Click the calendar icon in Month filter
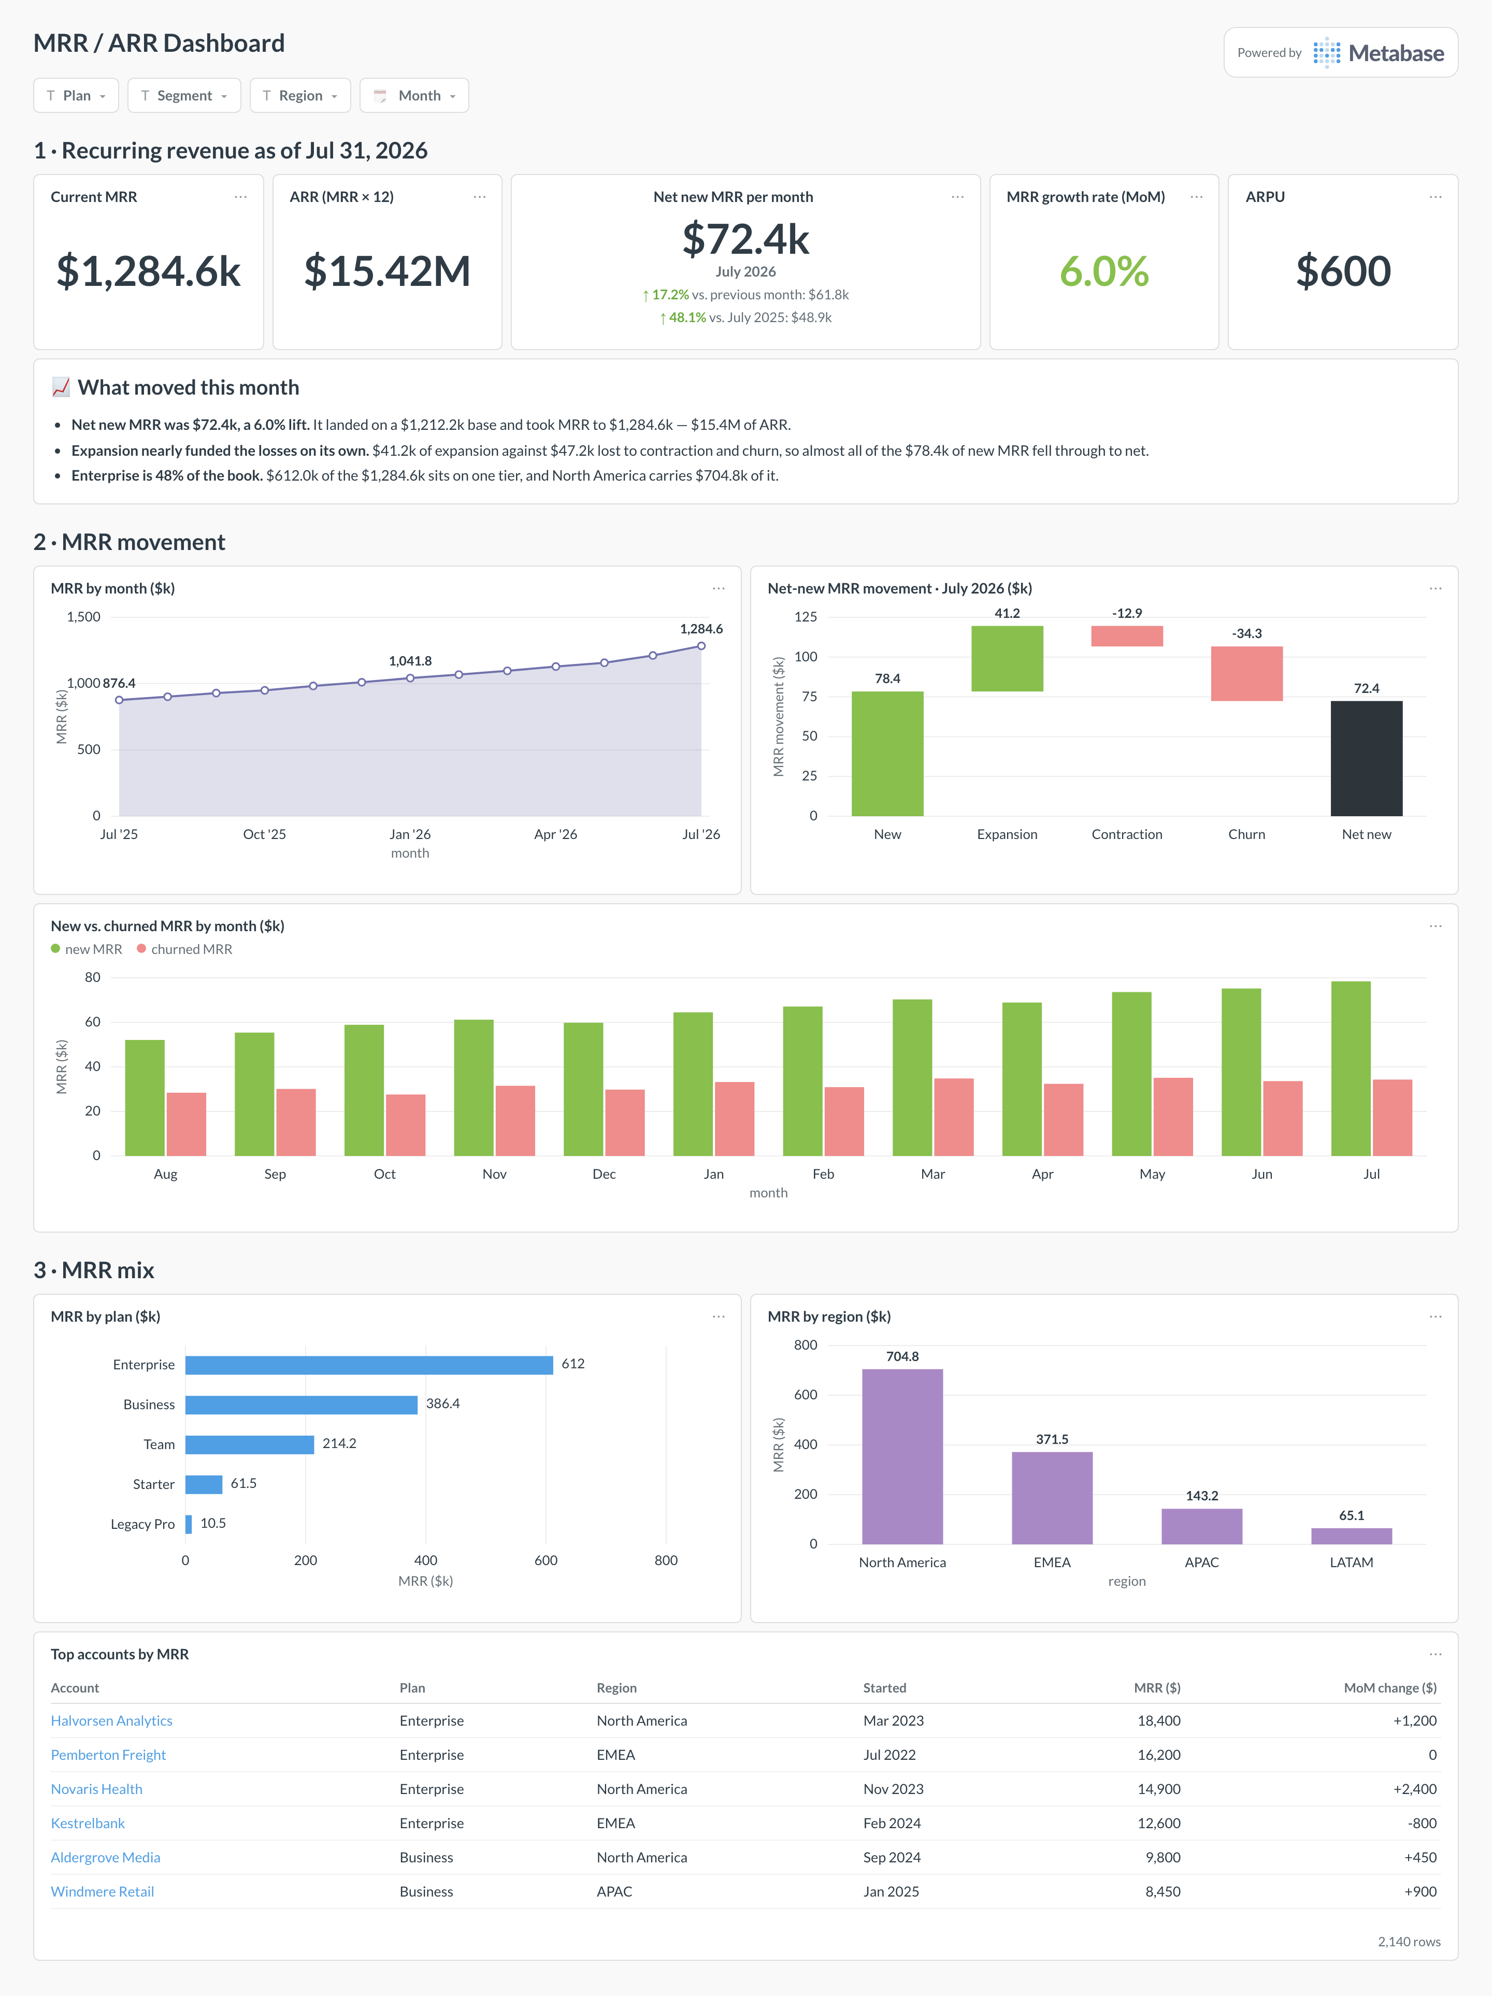Viewport: 1492px width, 1996px height. (x=380, y=96)
